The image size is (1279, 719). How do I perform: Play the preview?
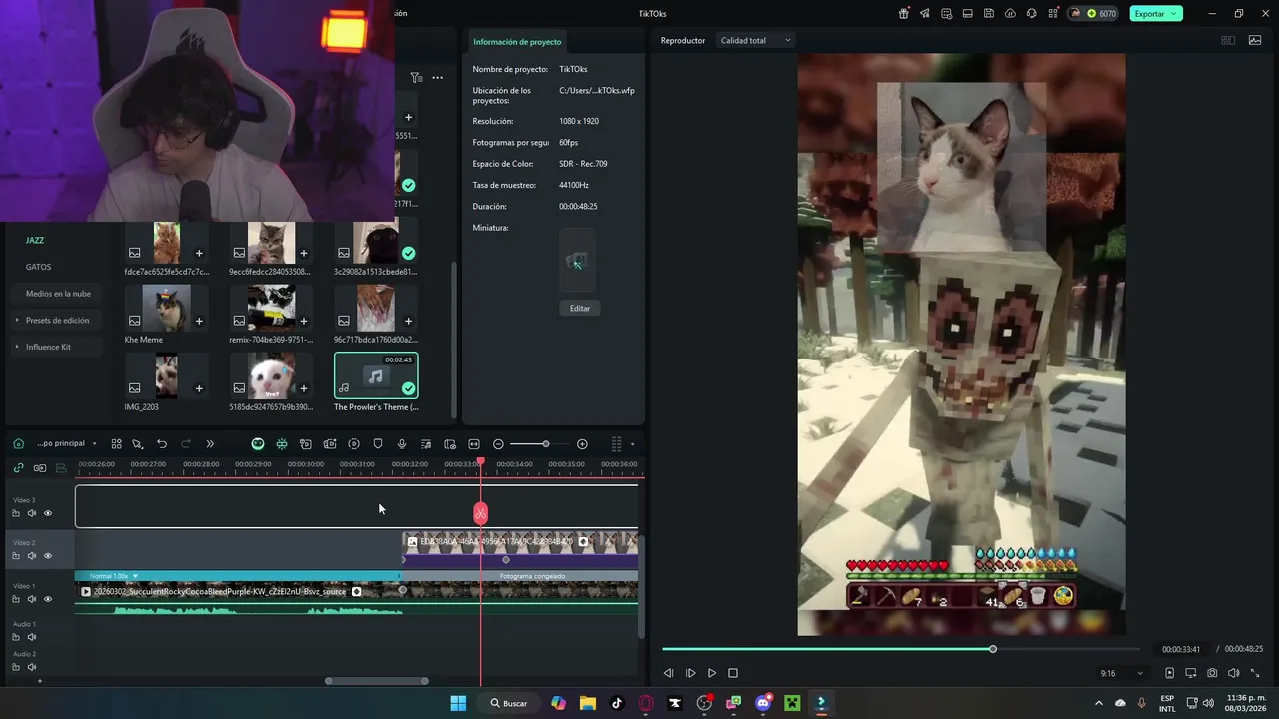711,674
